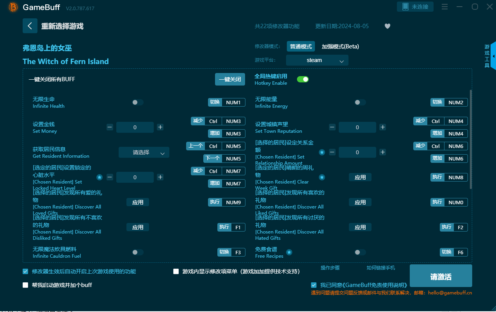Click the heart favorite icon

click(x=387, y=26)
